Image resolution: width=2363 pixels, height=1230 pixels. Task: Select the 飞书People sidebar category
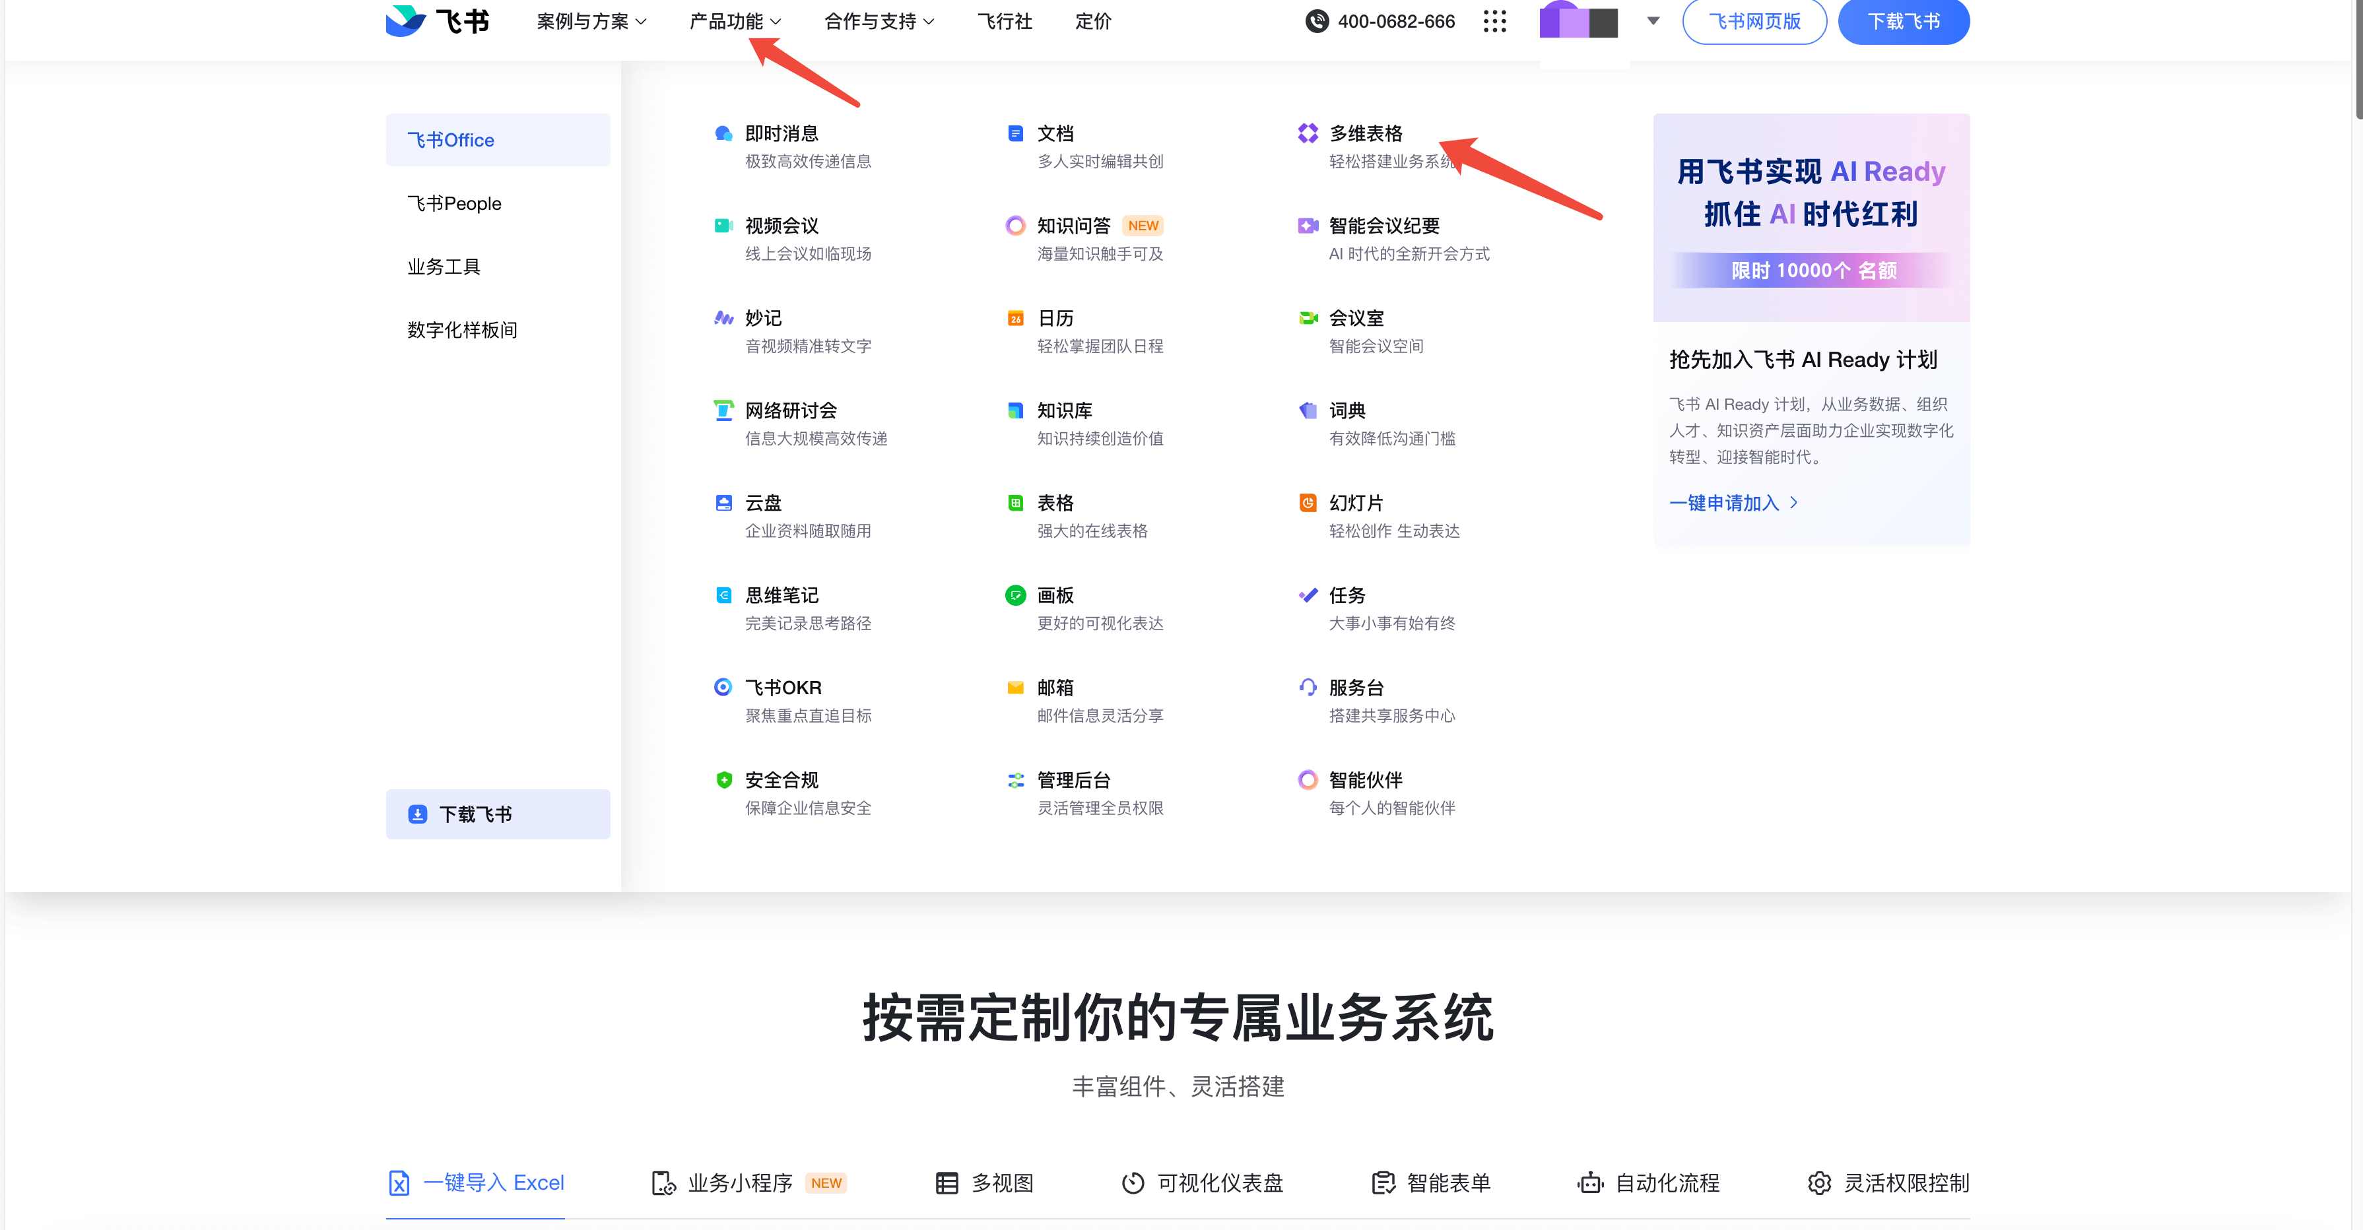pyautogui.click(x=498, y=204)
